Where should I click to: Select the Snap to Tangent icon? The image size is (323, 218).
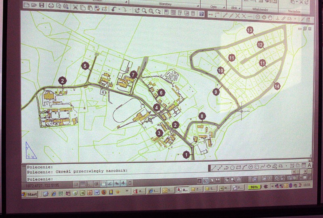[x=271, y=18]
